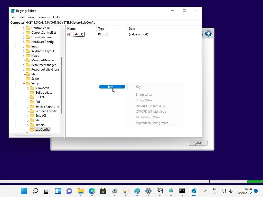This screenshot has height=197, width=263.
Task: Open the View menu
Action: click(x=31, y=17)
